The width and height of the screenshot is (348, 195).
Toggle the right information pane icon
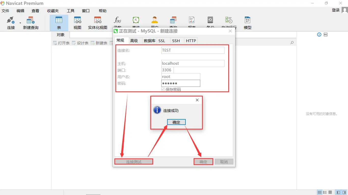(344, 192)
